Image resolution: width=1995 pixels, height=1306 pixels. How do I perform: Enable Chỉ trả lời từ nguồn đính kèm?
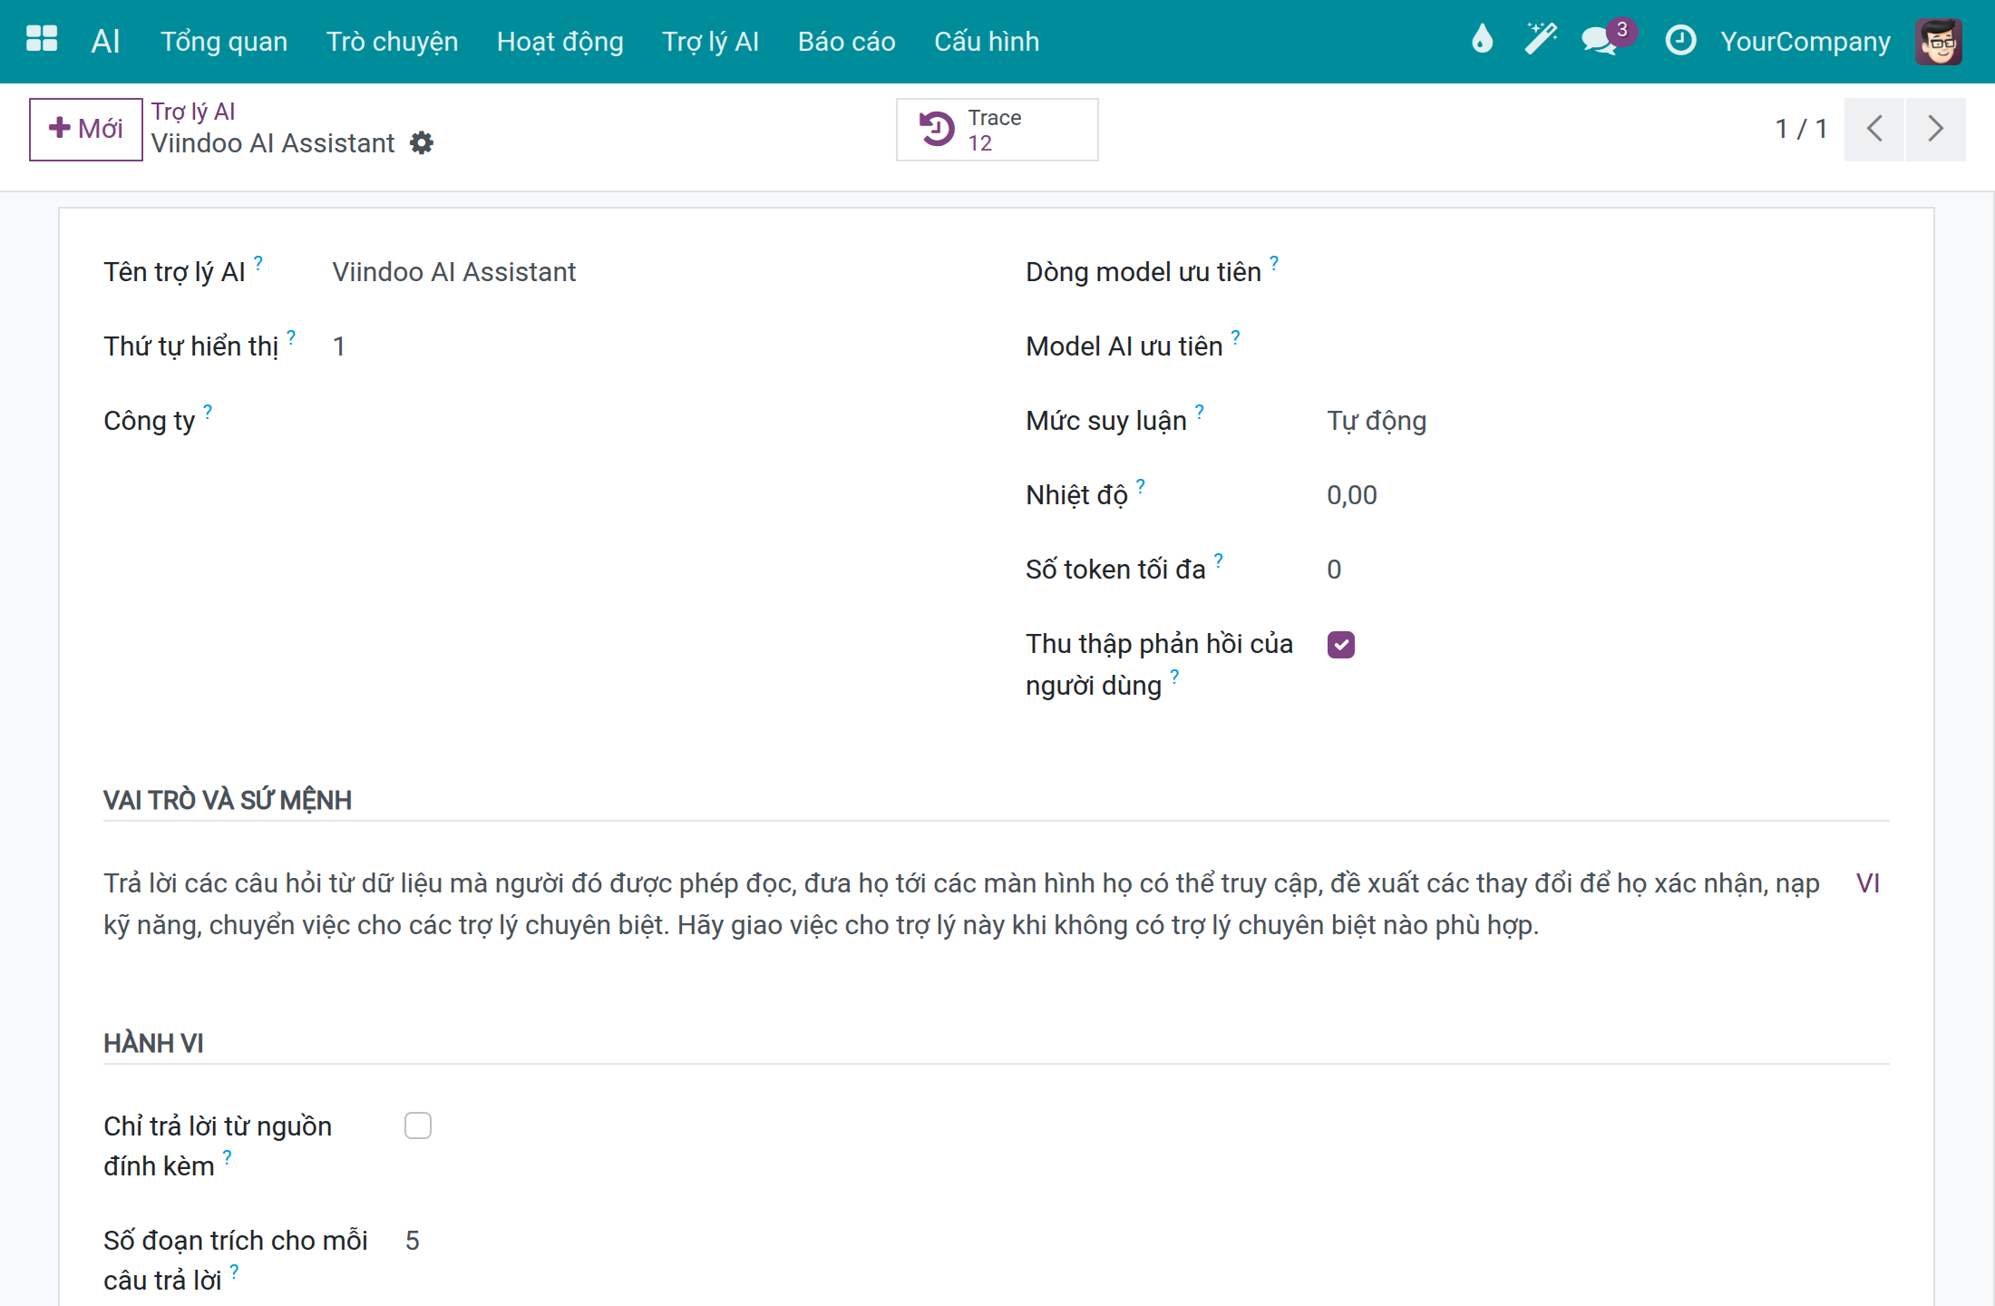418,1126
